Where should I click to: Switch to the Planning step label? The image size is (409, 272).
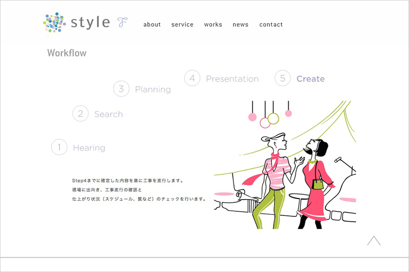pyautogui.click(x=153, y=89)
